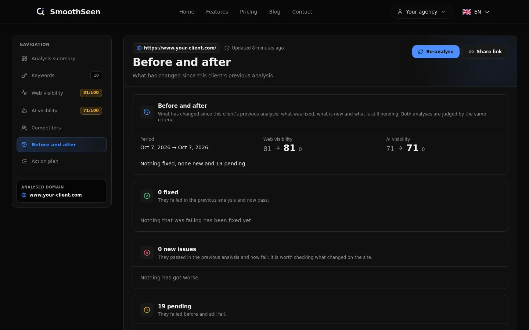Screen dimensions: 529x330
Task: Click the Analysis summary grid icon
Action: (x=24, y=58)
